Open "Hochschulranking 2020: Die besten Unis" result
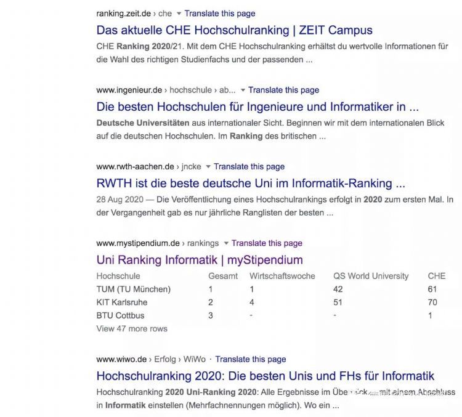Image resolution: width=462 pixels, height=417 pixels. click(265, 376)
